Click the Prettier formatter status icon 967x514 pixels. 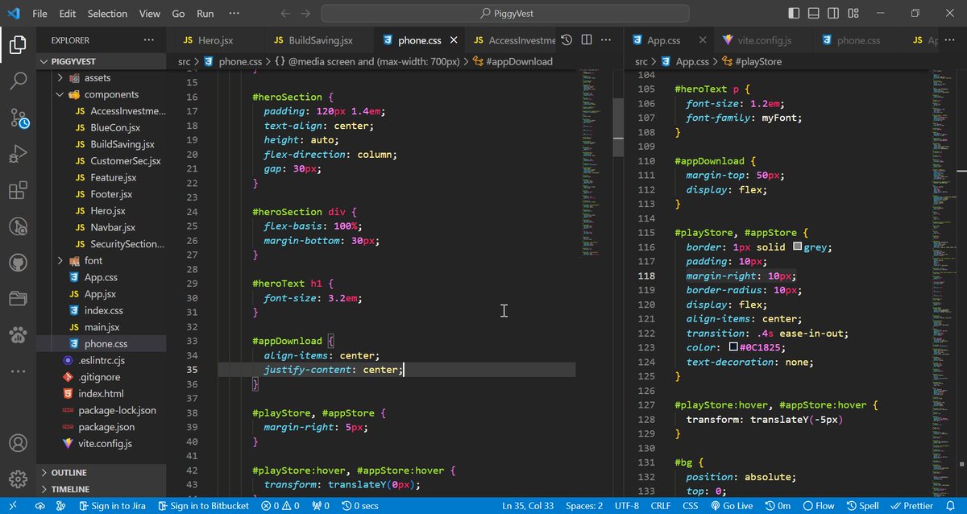(911, 505)
